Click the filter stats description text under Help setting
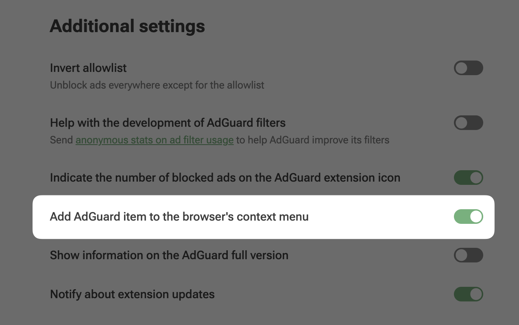 coord(219,140)
